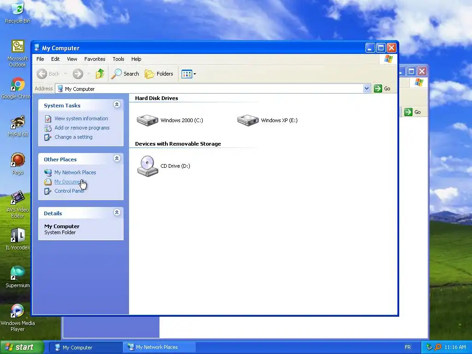Click the Forward navigation arrow
Viewport: 472px width, 354px height.
coord(77,74)
